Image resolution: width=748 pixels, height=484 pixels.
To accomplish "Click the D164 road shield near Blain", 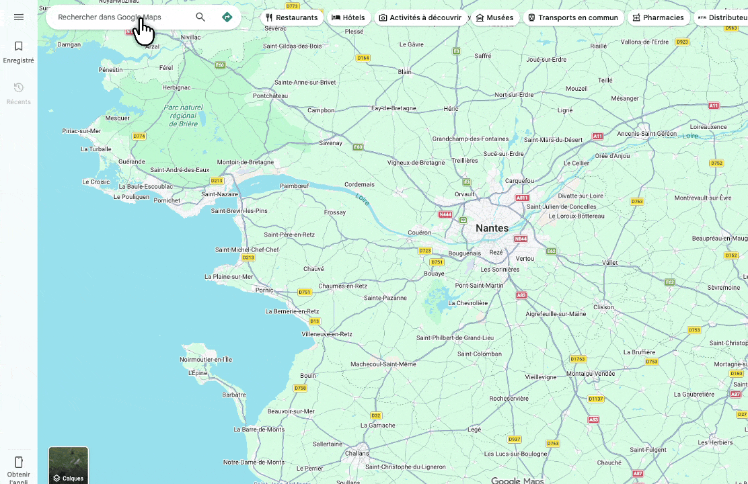I will (363, 58).
